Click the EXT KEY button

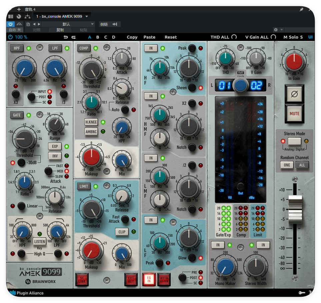click(x=131, y=279)
